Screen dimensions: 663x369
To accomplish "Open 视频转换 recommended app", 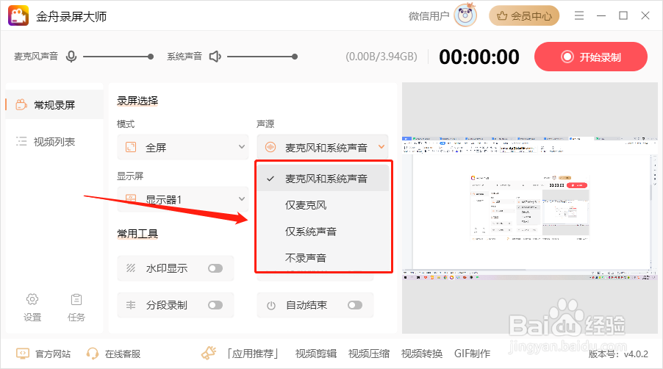I will pyautogui.click(x=422, y=354).
